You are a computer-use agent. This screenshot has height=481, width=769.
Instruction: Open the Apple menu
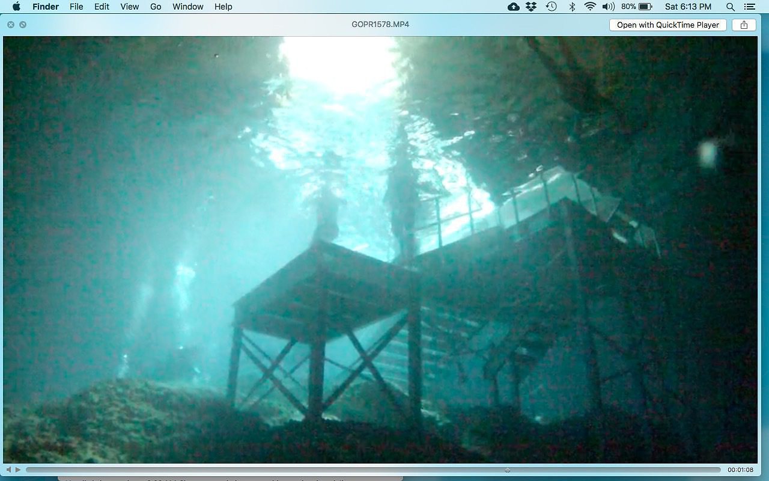16,7
